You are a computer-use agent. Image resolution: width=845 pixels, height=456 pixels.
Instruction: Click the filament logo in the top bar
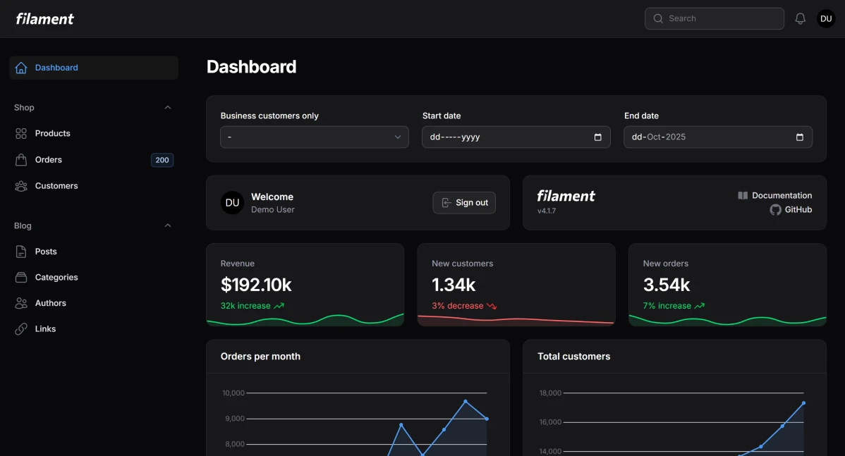coord(44,18)
